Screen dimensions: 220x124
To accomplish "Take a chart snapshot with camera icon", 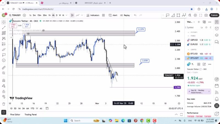I will (206, 15).
